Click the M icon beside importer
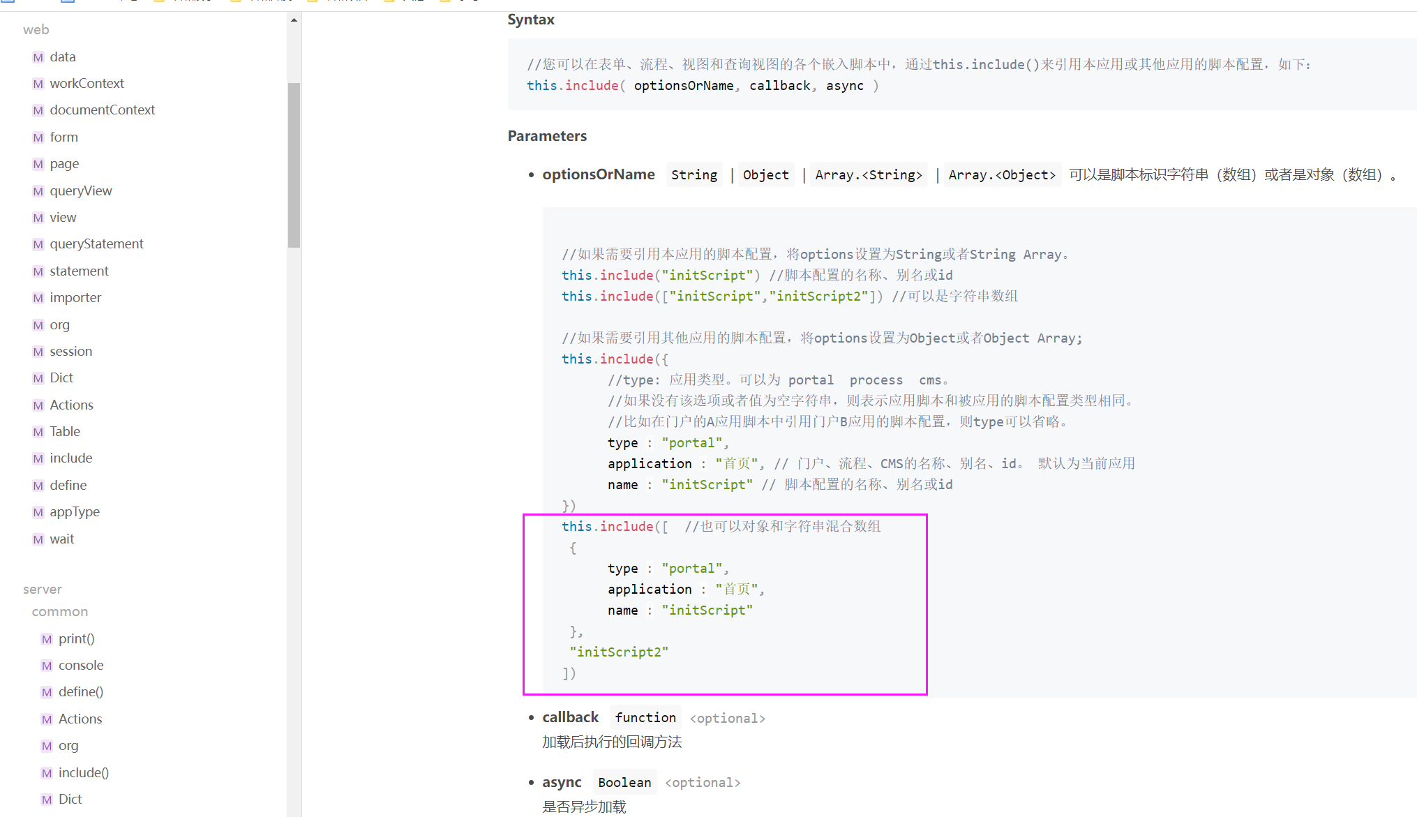 38,298
